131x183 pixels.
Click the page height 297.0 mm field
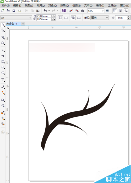click(44, 19)
